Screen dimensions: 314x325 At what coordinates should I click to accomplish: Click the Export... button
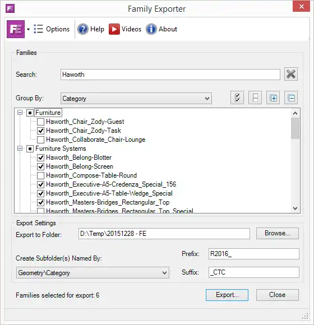point(227,295)
